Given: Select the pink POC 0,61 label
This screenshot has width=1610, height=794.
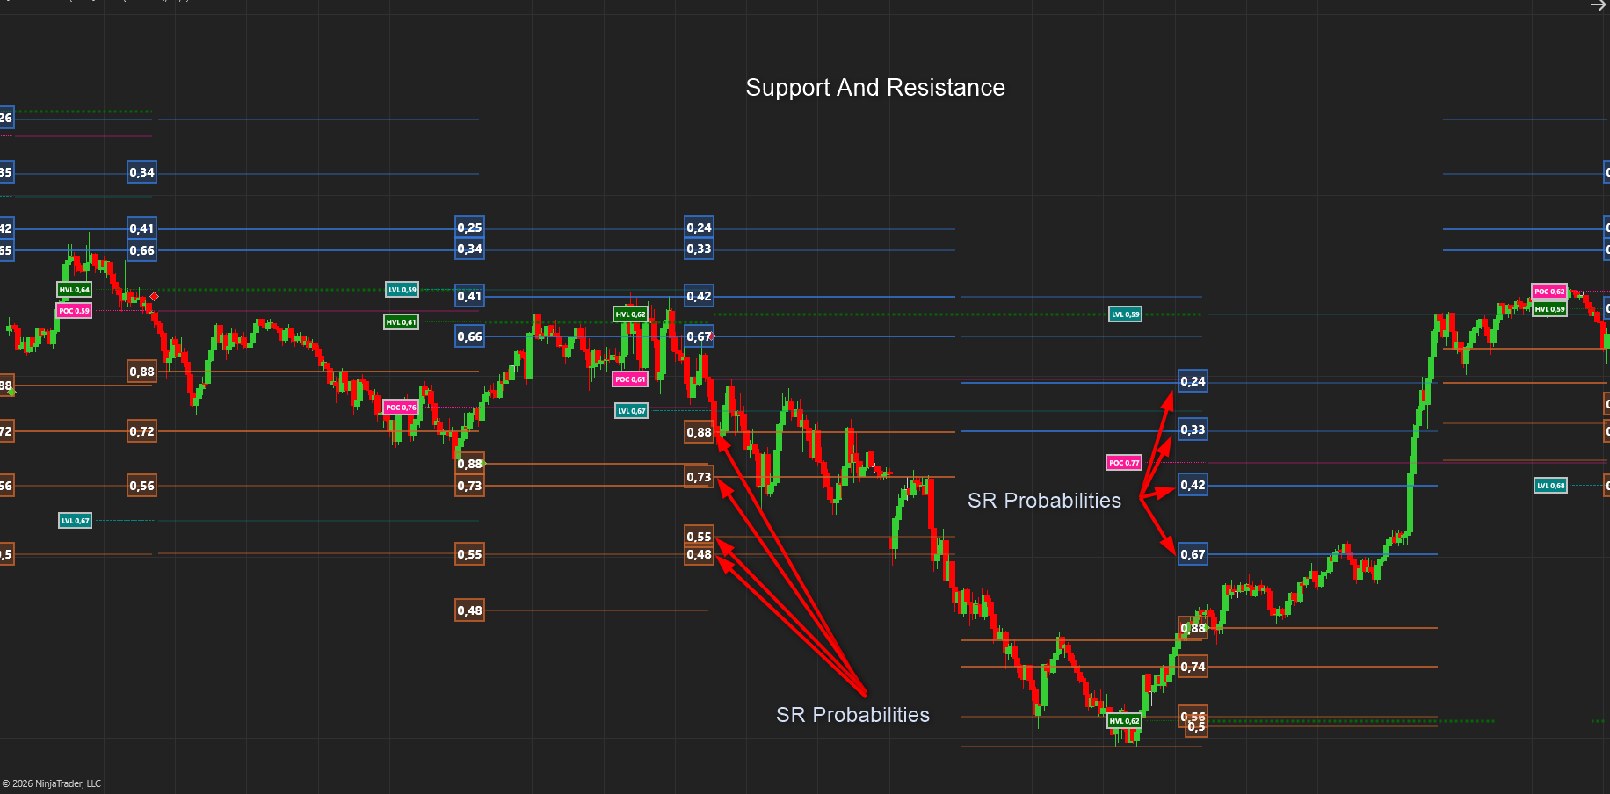Looking at the screenshot, I should (630, 379).
